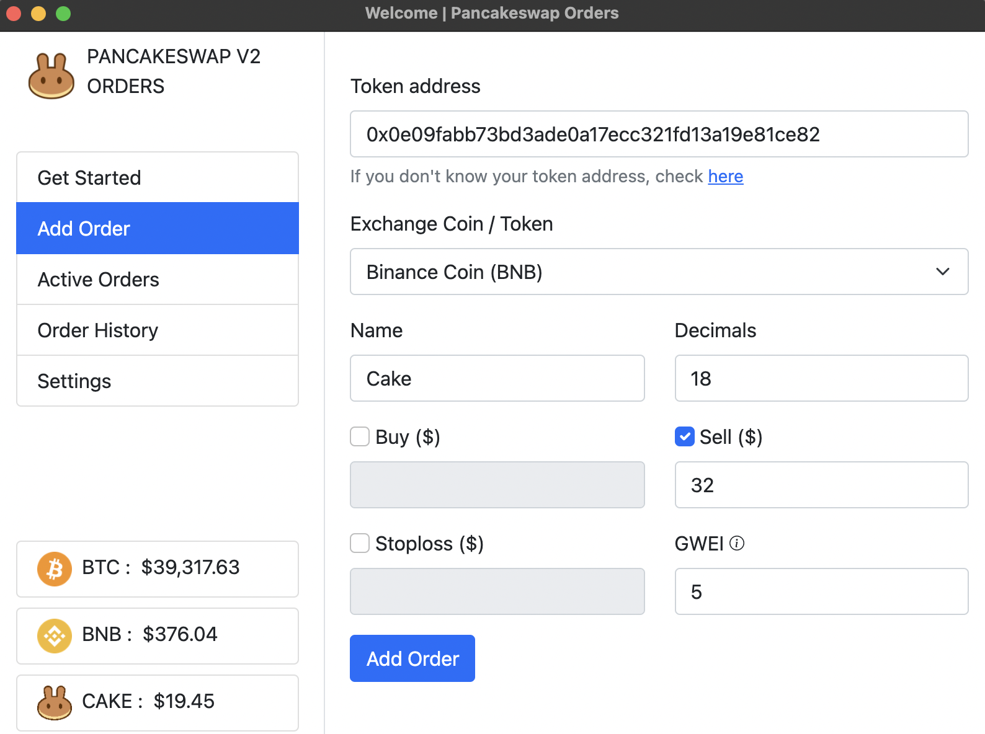Click the PancakeSwap bunny logo in the header
This screenshot has width=985, height=734.
pos(51,76)
